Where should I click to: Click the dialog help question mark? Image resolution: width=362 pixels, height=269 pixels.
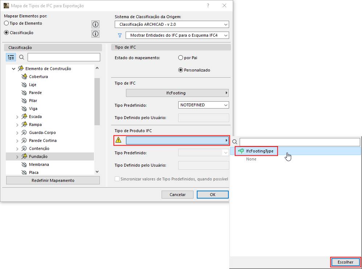tap(208, 5)
